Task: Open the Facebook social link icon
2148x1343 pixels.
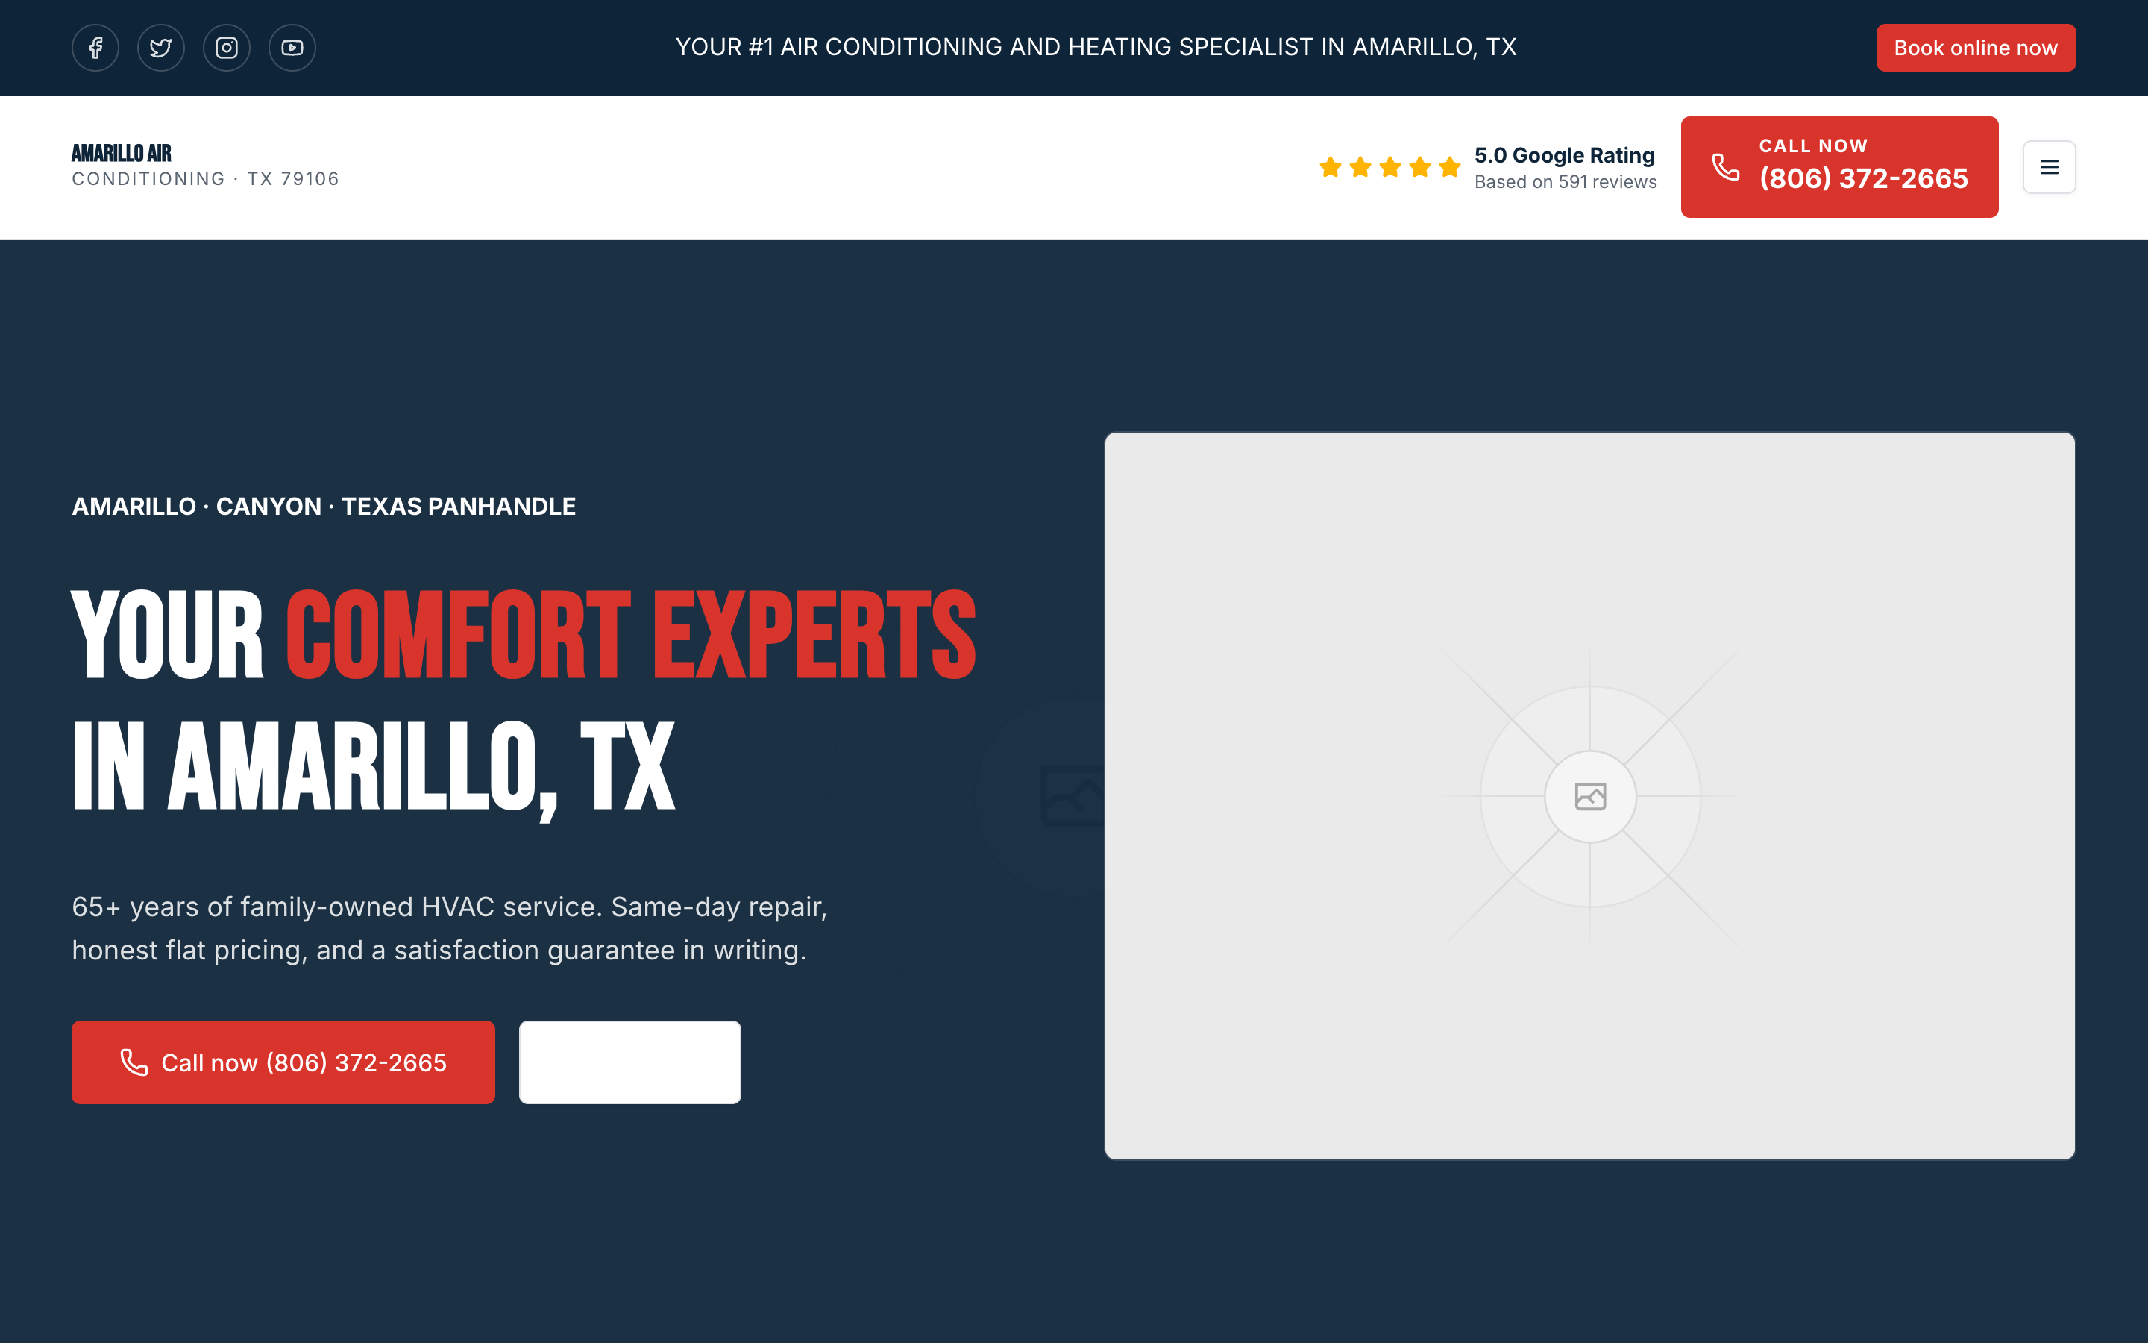Action: coord(95,48)
